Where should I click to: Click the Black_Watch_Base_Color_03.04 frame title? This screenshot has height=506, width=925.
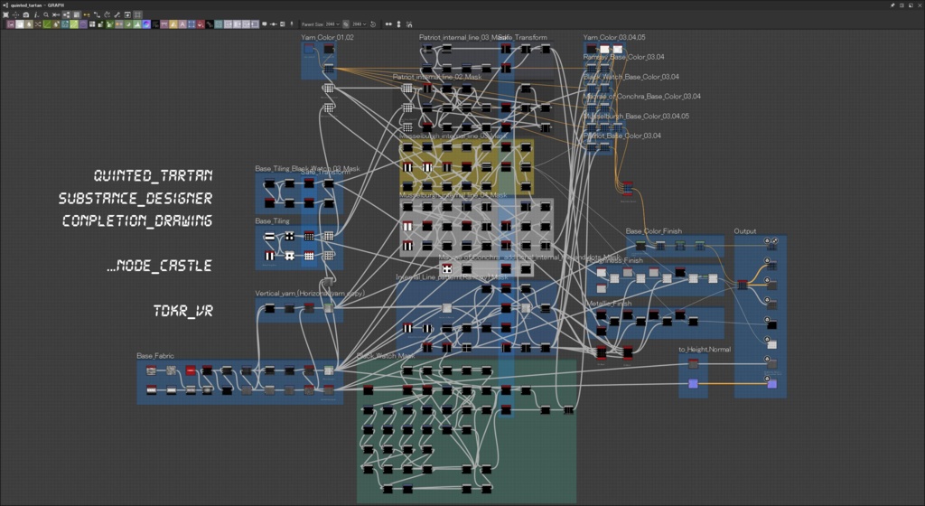631,77
